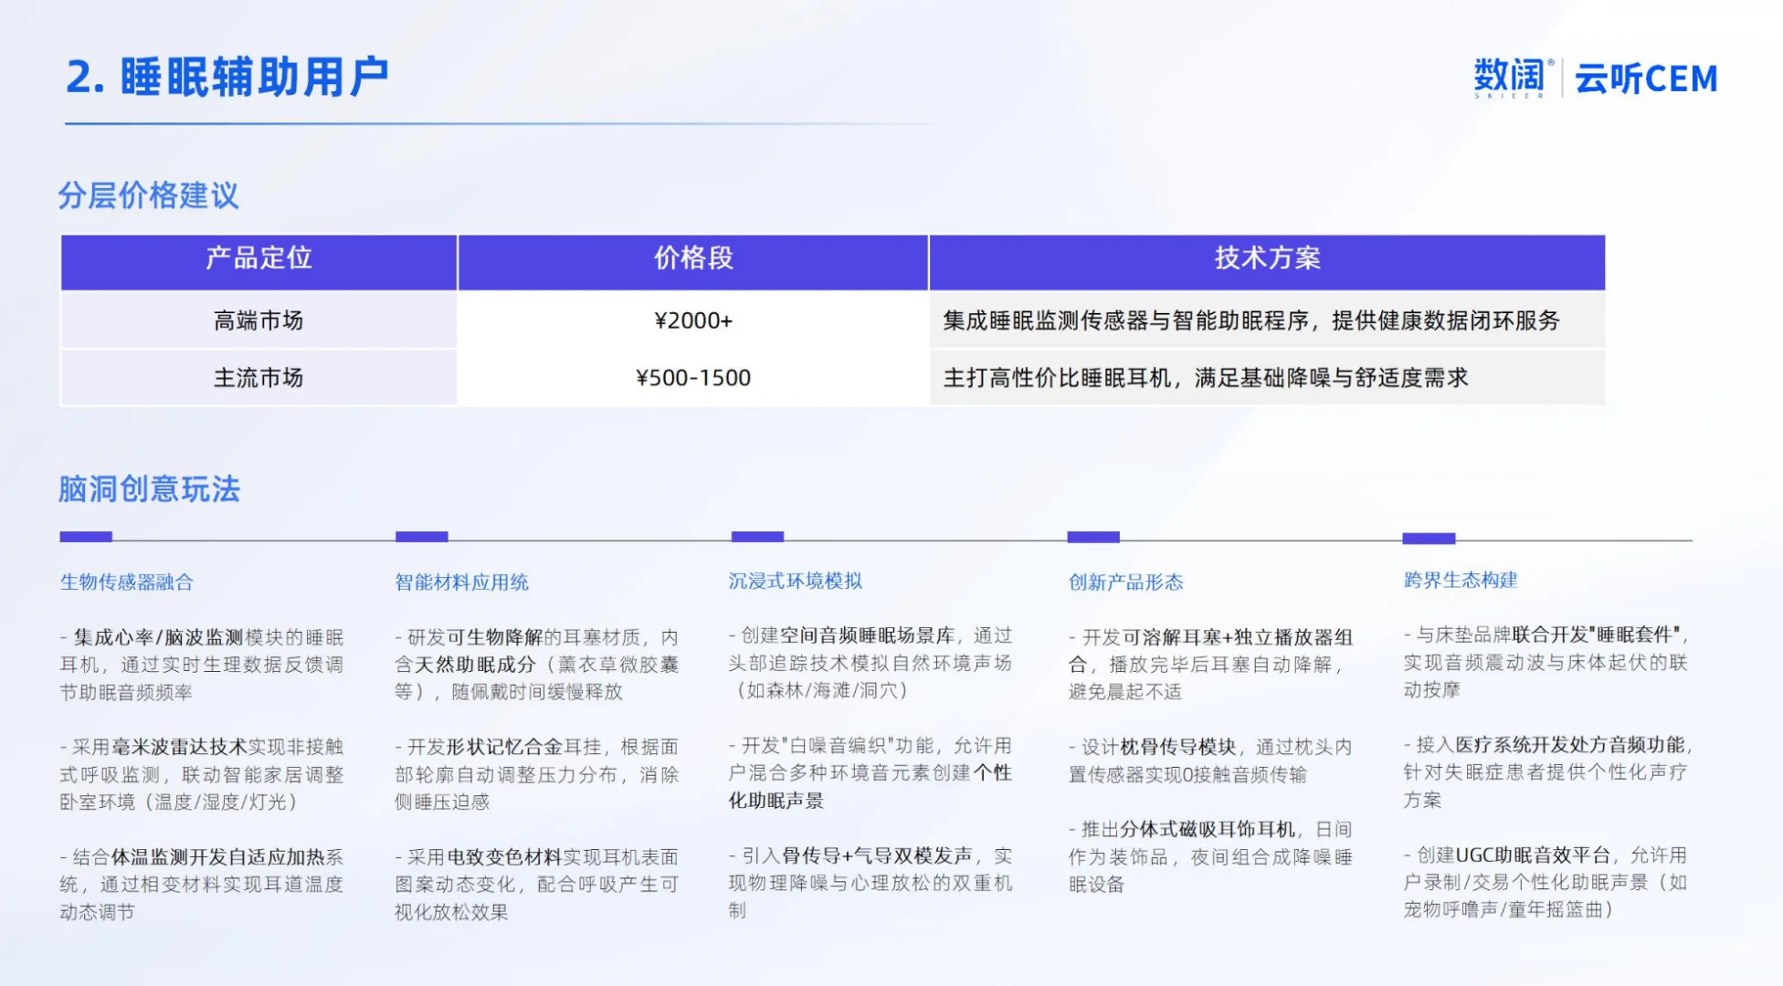Select the ¥2000+ price cell
The height and width of the screenshot is (986, 1783).
tap(693, 320)
